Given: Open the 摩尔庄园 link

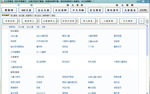Looking at the screenshot, I should pyautogui.click(x=92, y=88).
